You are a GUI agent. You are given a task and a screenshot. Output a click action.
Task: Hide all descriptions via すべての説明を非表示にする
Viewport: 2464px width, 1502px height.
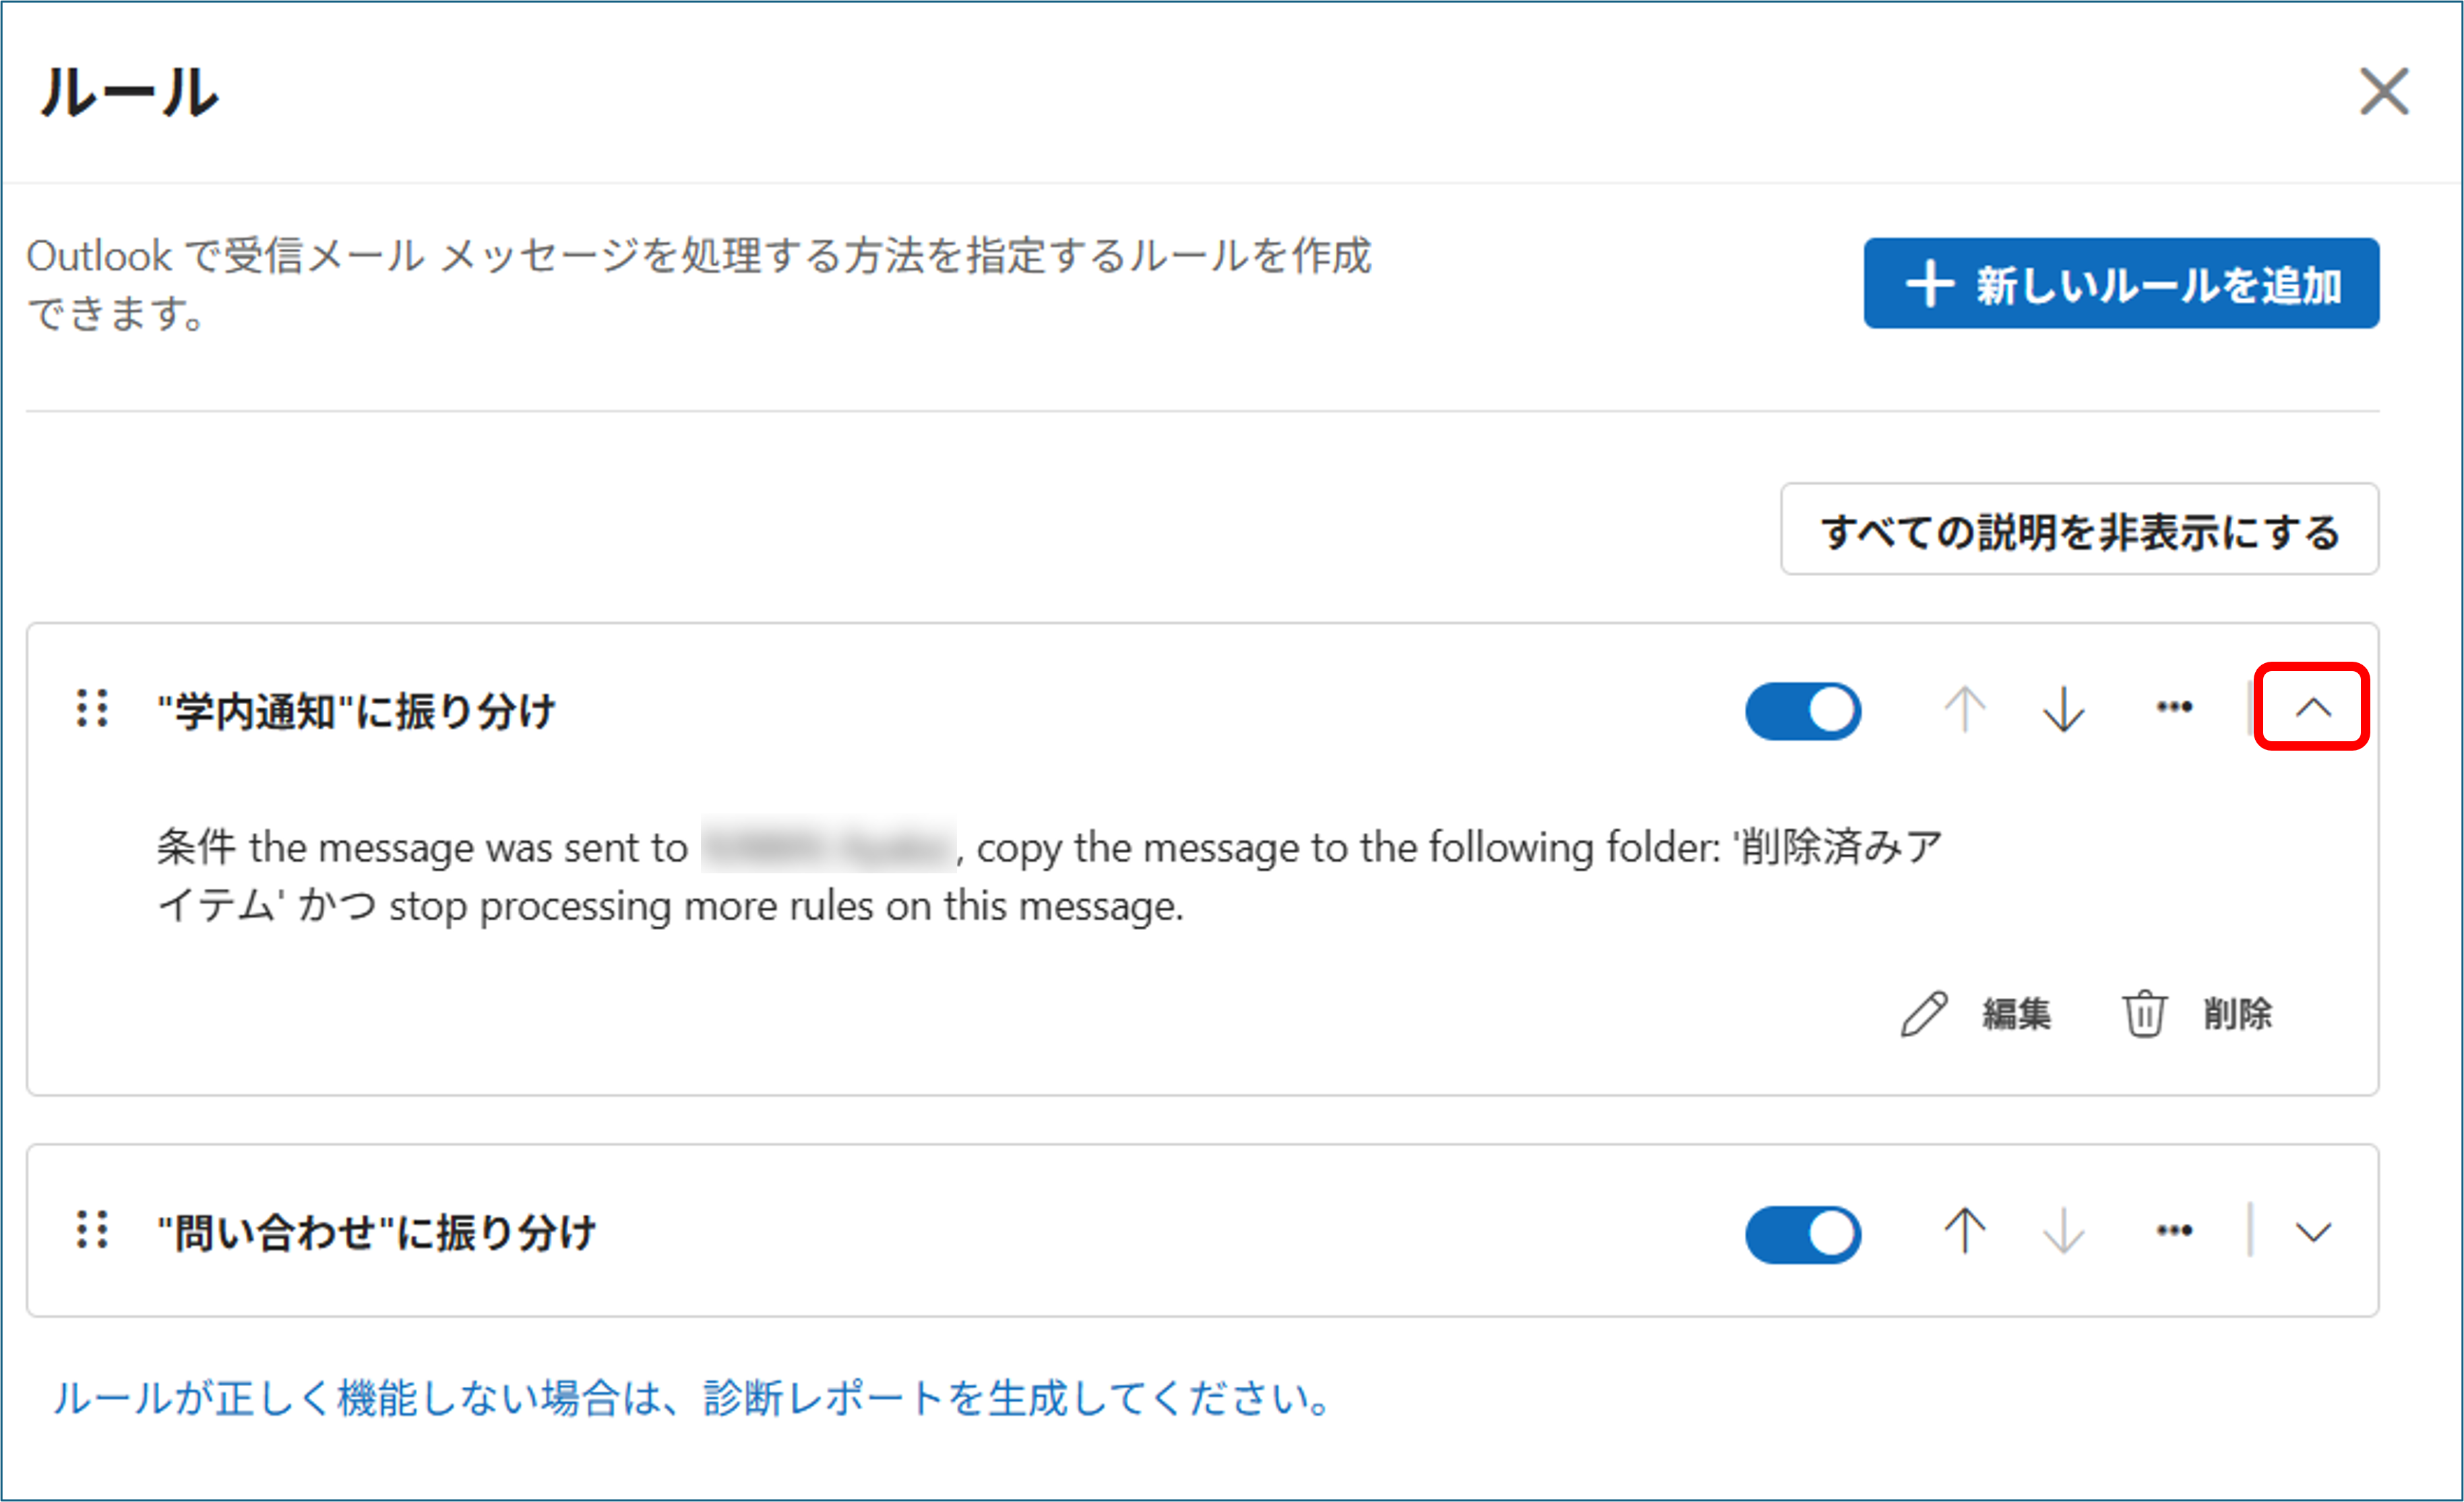pyautogui.click(x=2079, y=530)
